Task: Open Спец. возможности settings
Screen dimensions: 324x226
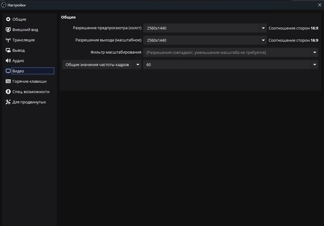Action: [29, 92]
